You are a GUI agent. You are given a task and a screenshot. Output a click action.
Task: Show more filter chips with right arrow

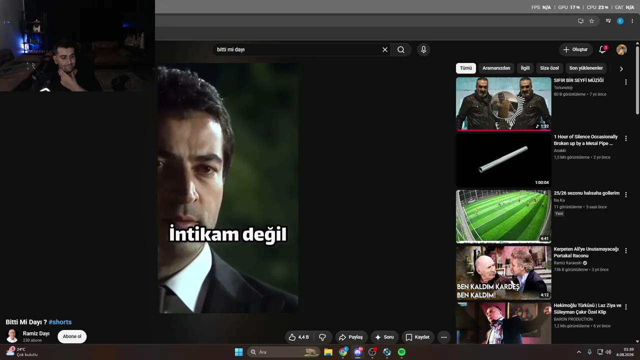pyautogui.click(x=621, y=68)
